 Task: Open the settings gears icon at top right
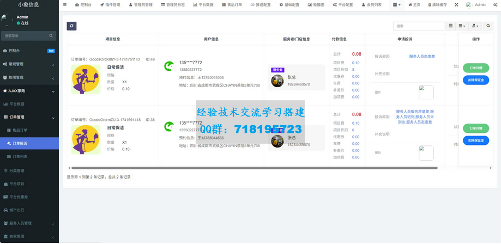[495, 5]
